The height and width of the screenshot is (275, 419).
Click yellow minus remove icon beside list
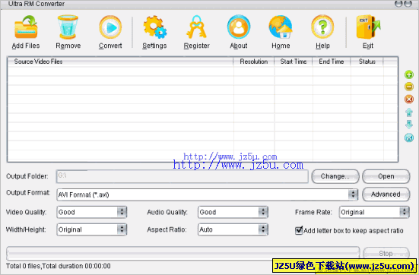(409, 87)
